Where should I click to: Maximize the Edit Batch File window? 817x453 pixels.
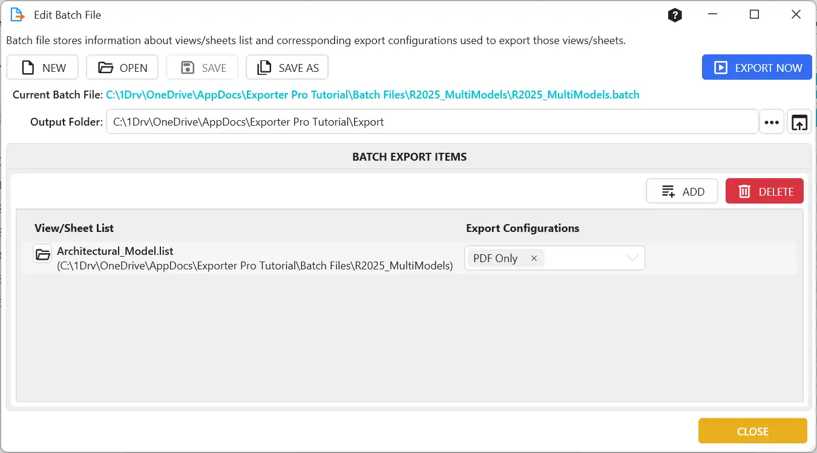754,14
